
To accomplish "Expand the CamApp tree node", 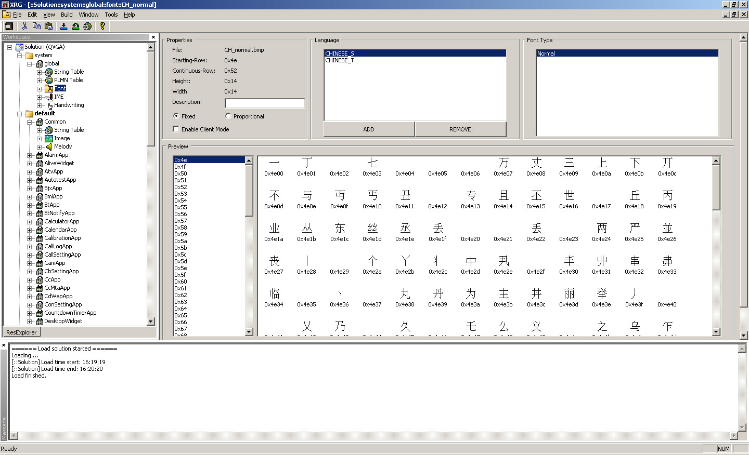I will click(x=29, y=263).
